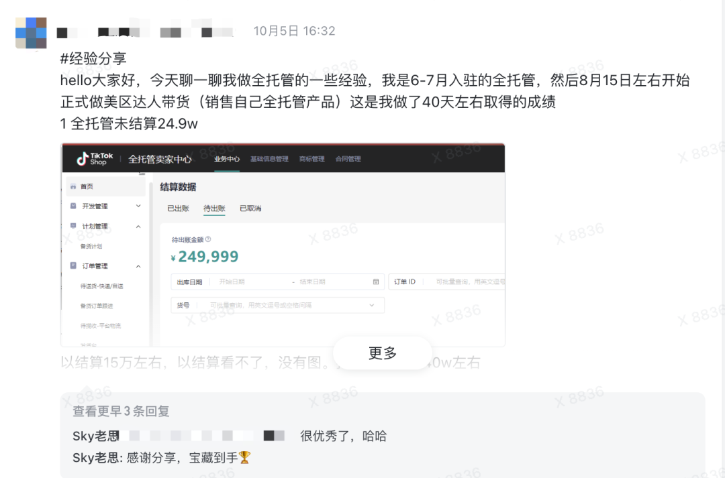This screenshot has width=725, height=478.
Task: Open the 商标管理 menu
Action: [311, 159]
